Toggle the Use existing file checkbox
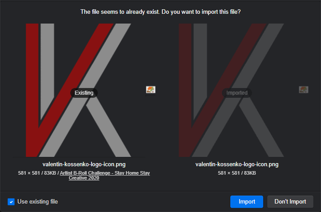 click(11, 202)
